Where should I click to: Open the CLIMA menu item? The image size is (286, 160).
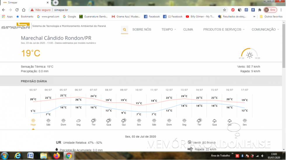(188, 29)
